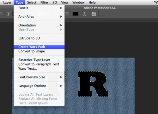Click the text alignment icon in options bar

(67, 14)
